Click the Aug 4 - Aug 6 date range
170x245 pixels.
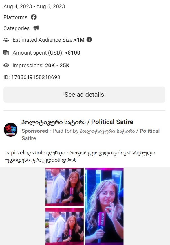pos(34,6)
